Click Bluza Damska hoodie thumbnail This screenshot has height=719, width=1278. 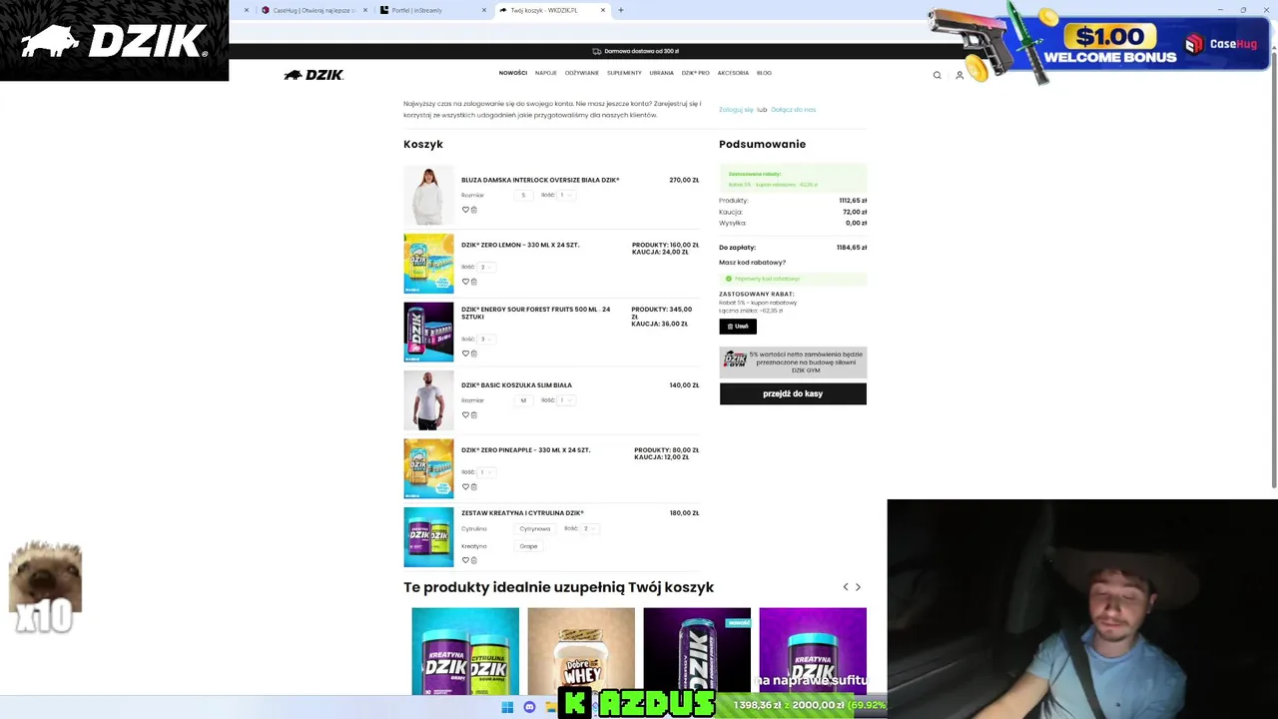428,196
